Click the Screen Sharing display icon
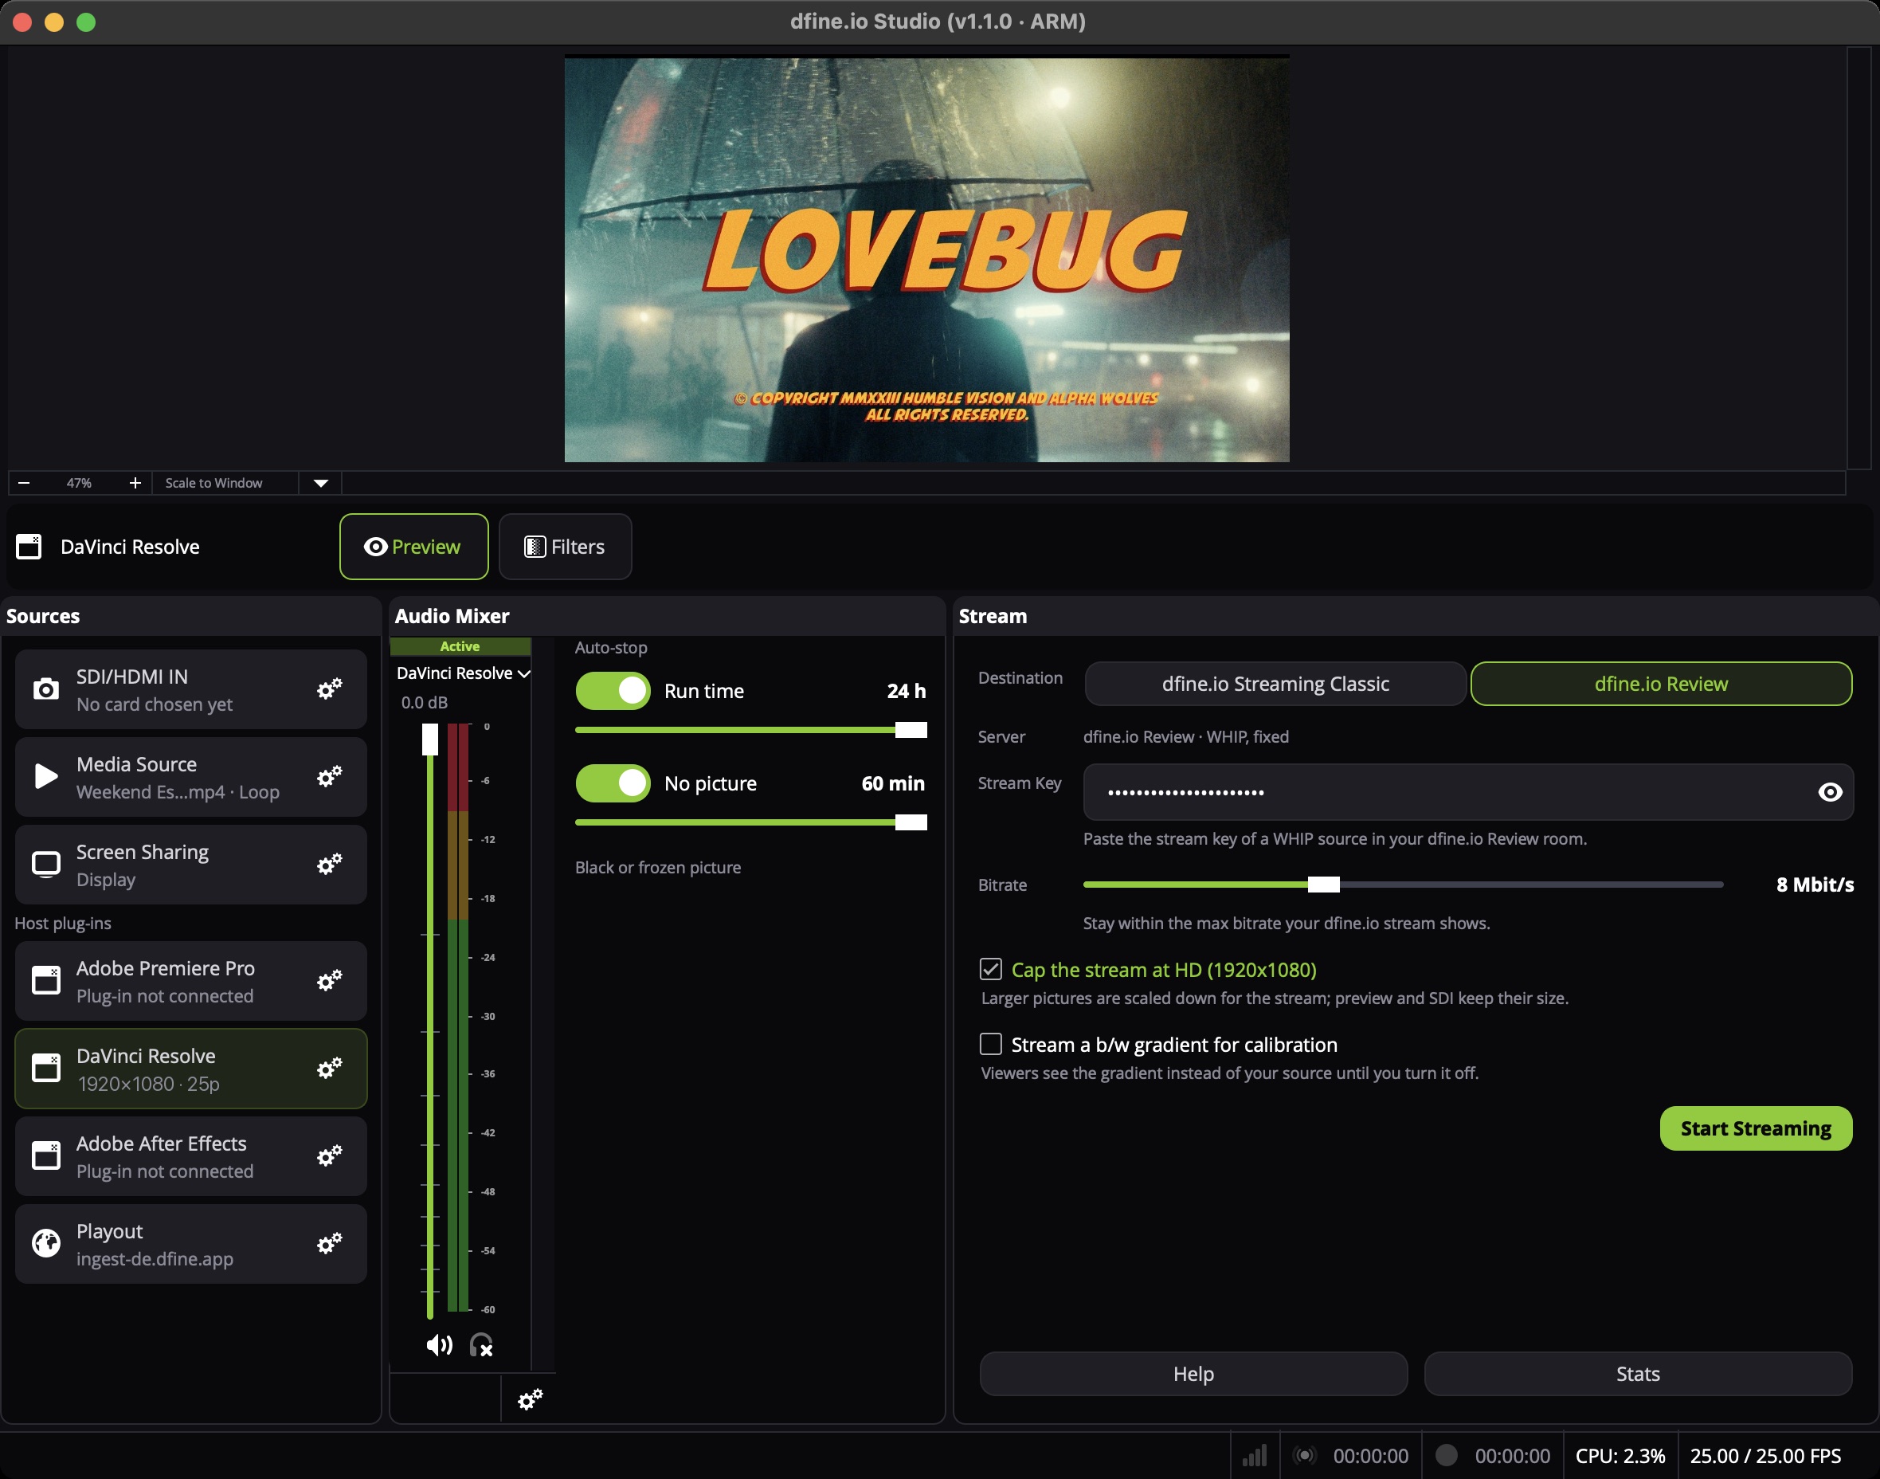1880x1479 pixels. point(46,864)
